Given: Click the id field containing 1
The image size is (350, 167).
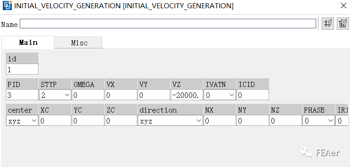Looking at the screenshot, I should 22,70.
